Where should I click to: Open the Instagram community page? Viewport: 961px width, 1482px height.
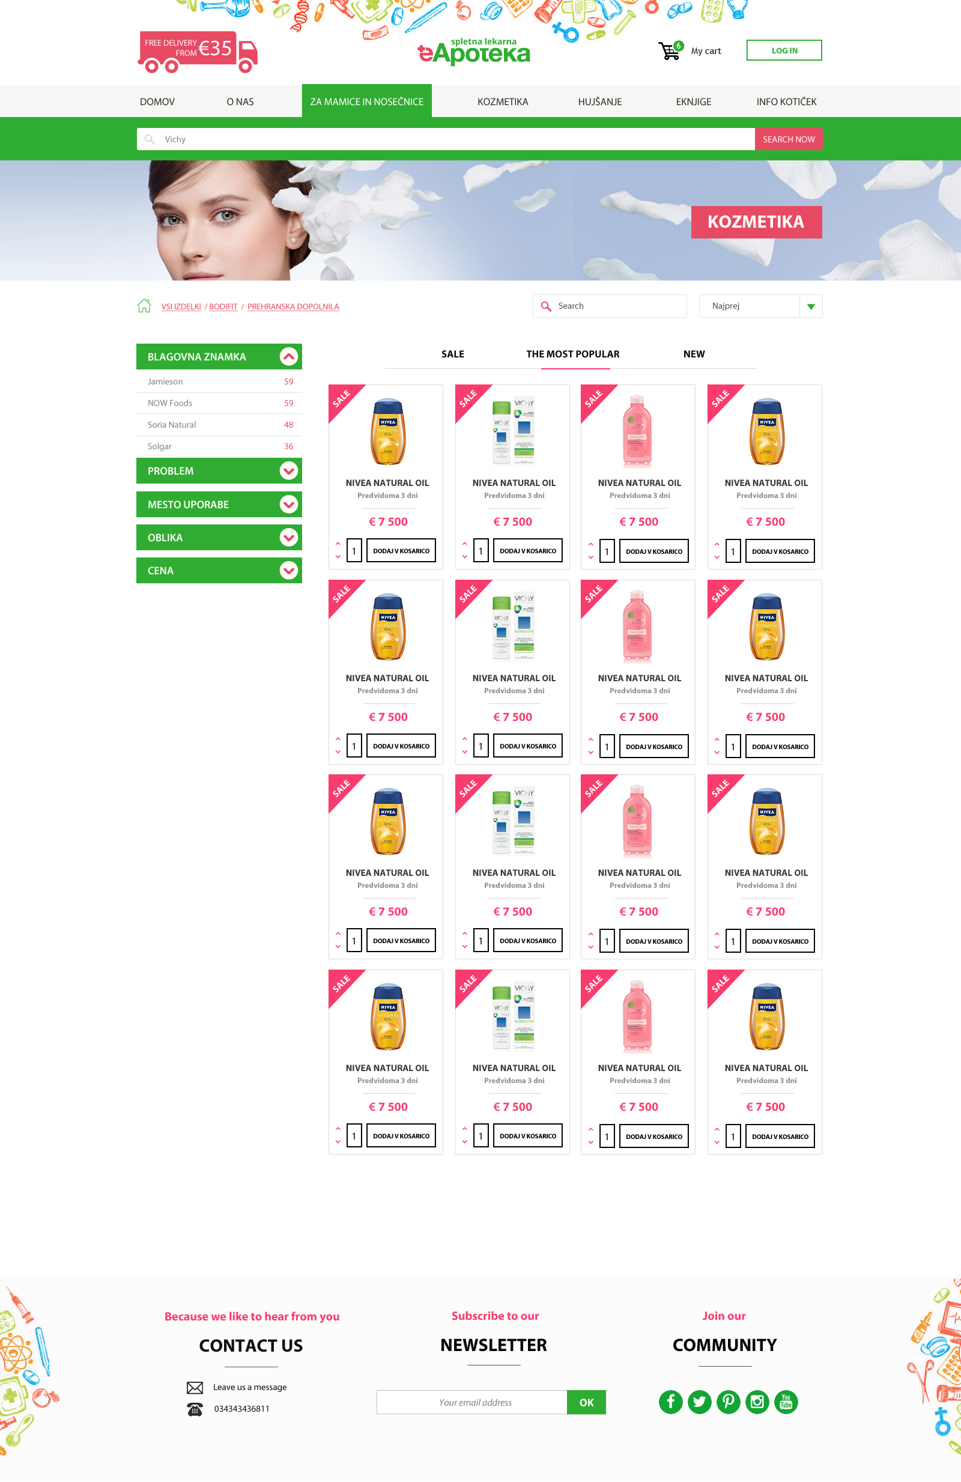pyautogui.click(x=757, y=1402)
